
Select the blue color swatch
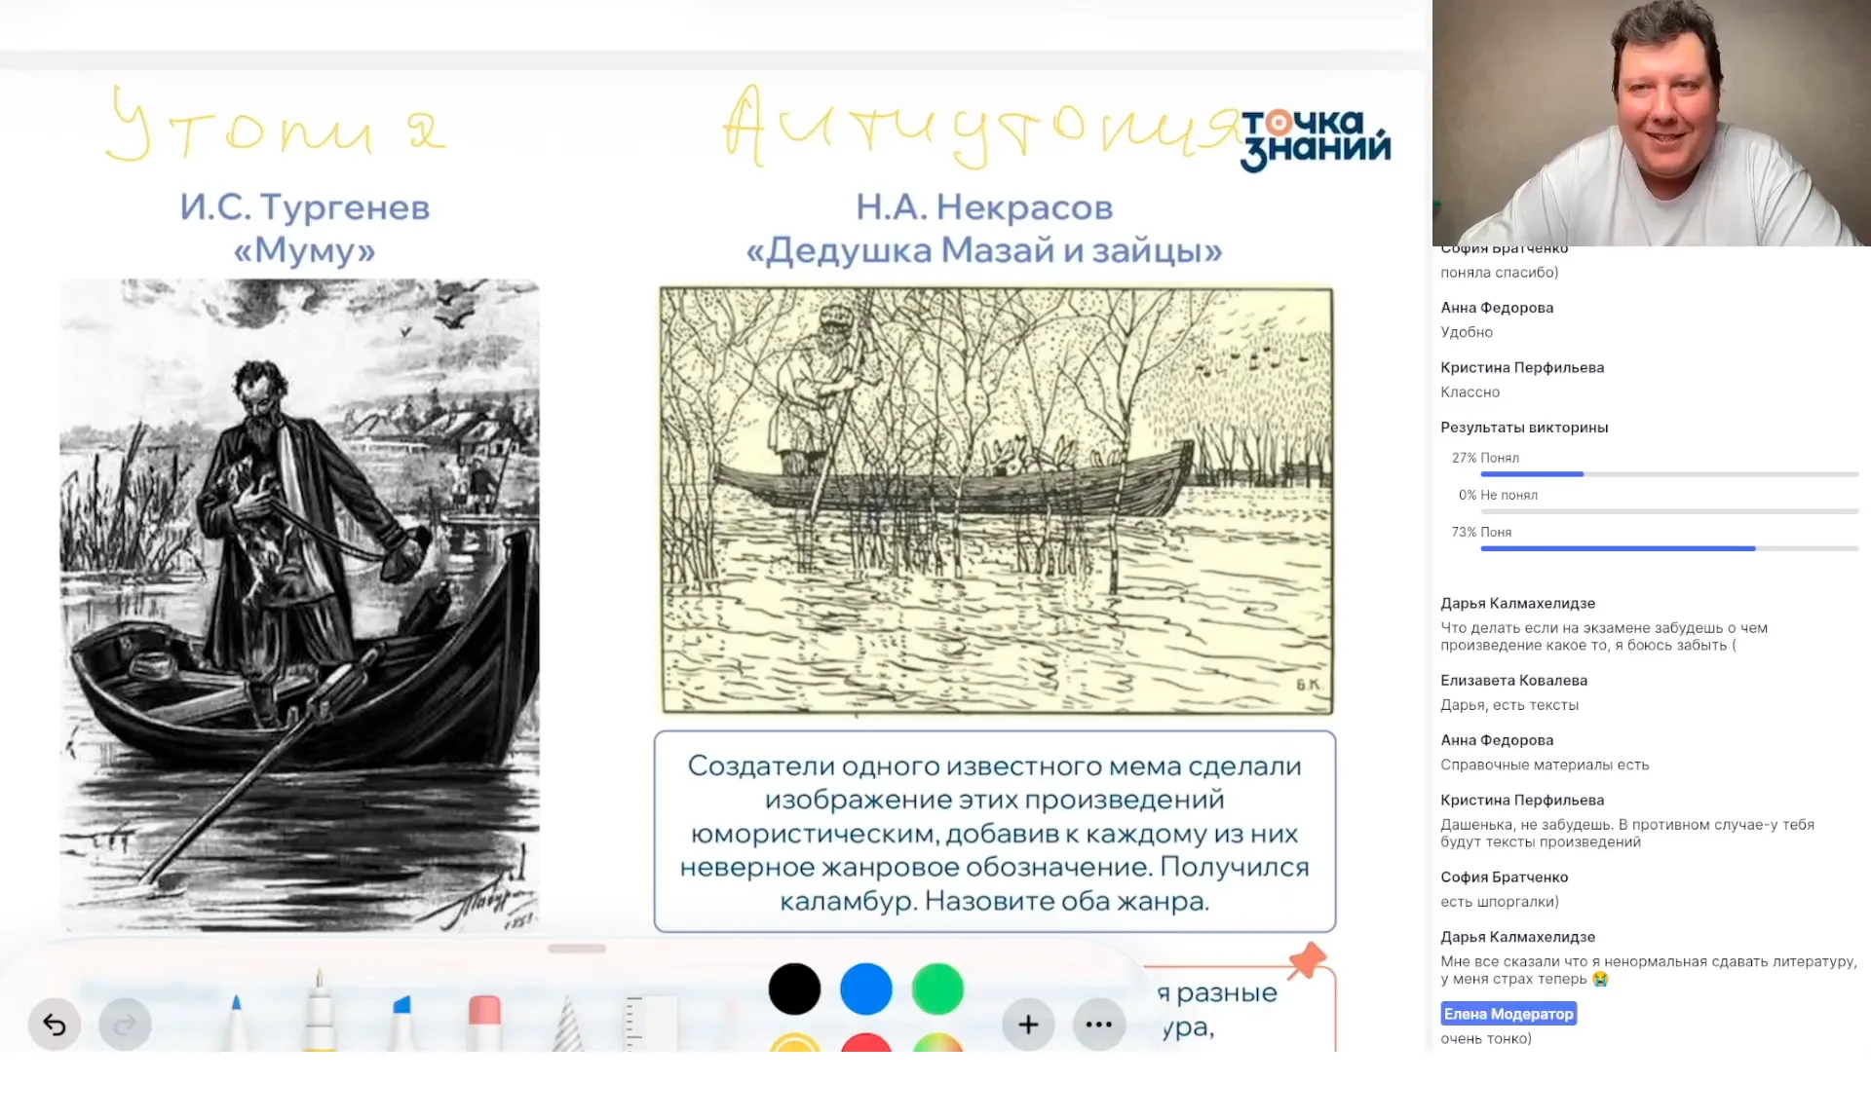pos(865,988)
